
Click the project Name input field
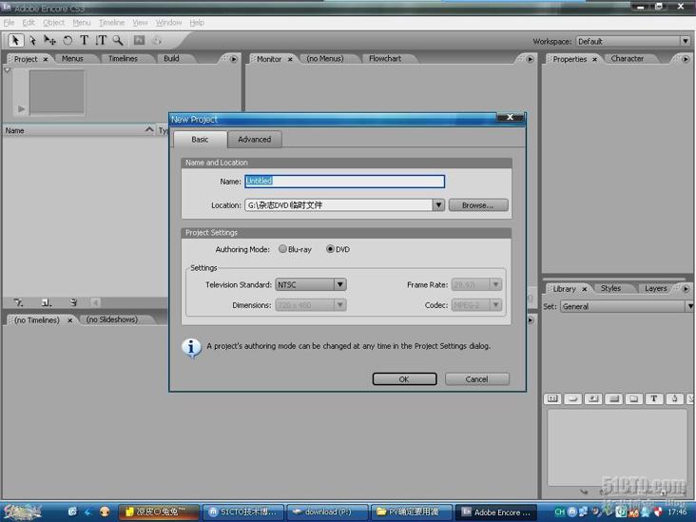344,181
